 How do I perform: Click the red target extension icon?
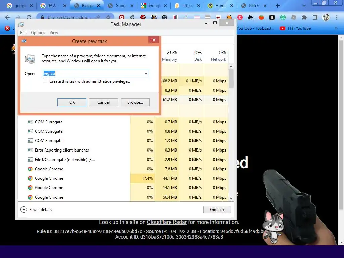(x=121, y=17)
